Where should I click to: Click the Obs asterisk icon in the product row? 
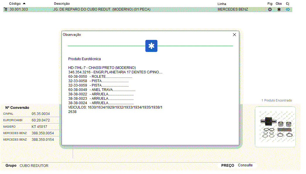point(279,9)
